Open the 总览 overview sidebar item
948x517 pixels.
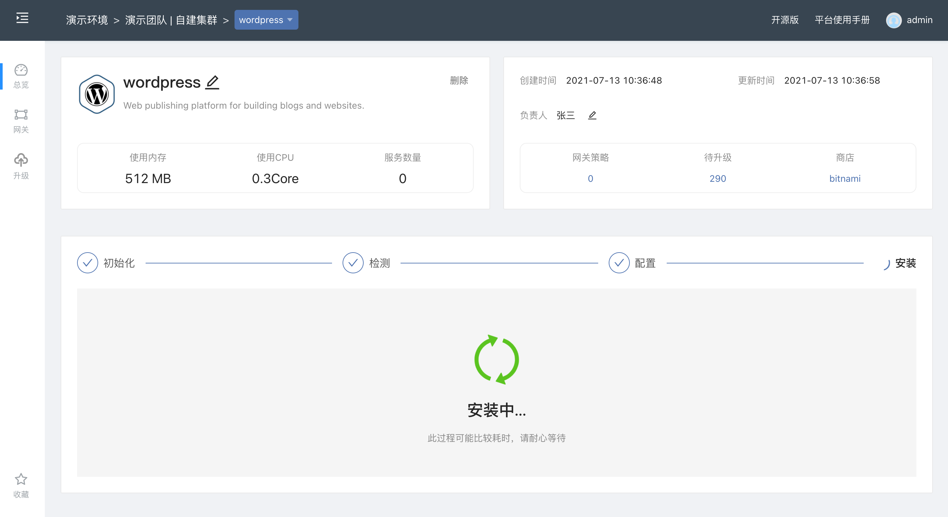(x=21, y=76)
